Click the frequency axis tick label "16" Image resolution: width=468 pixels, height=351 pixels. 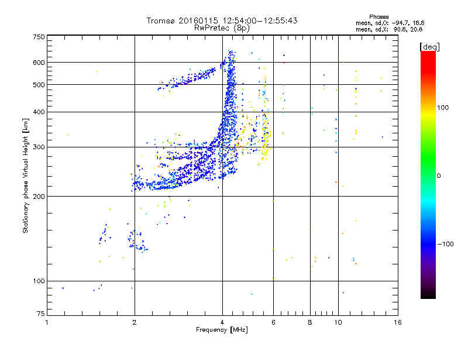398,322
